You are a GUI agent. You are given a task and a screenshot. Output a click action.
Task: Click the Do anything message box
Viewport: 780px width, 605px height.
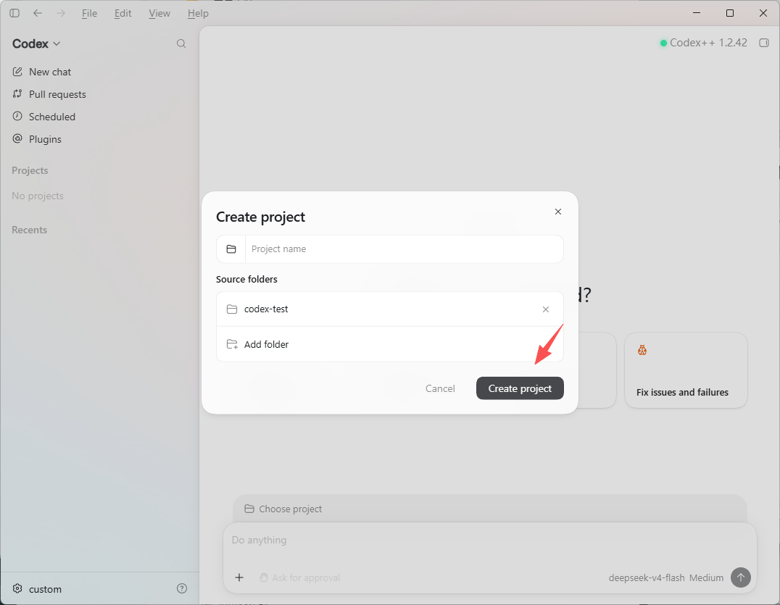(490, 540)
